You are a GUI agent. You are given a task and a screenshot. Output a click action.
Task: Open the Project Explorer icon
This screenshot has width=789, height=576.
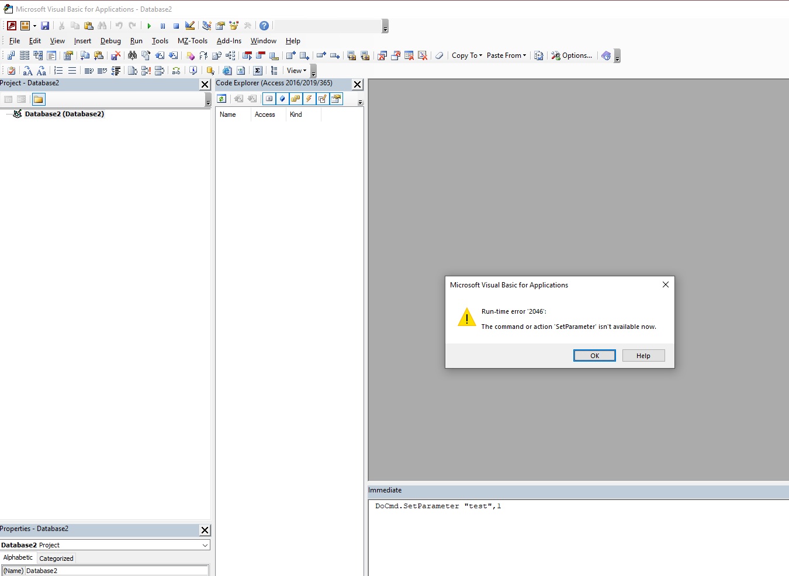206,26
